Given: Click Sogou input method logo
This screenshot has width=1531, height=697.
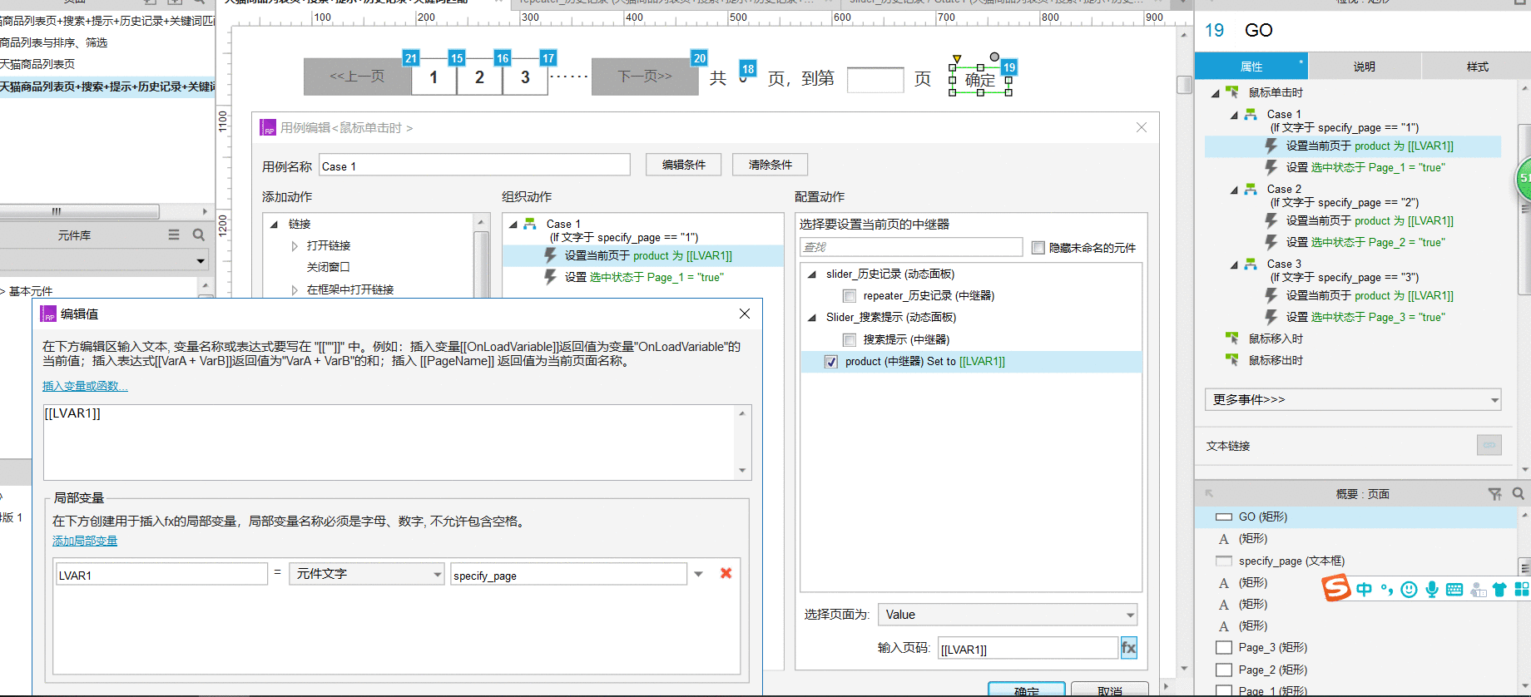Looking at the screenshot, I should (x=1335, y=588).
